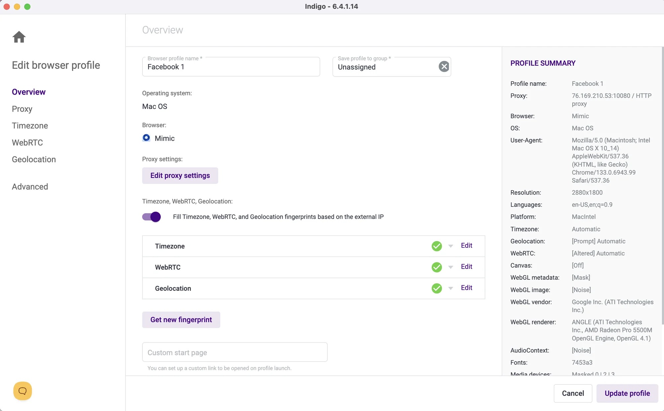Viewport: 664px width, 411px height.
Task: Click the WebGL metadata value [Mask]
Action: (x=581, y=278)
